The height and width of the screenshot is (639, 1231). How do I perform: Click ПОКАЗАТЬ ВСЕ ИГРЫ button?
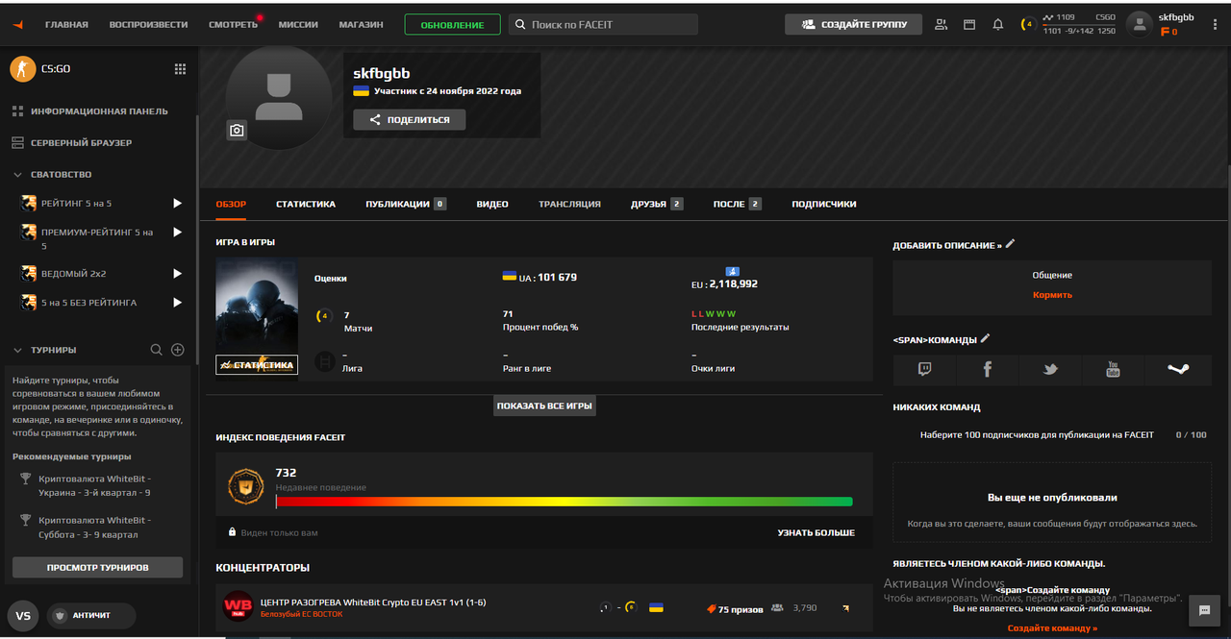pos(544,406)
